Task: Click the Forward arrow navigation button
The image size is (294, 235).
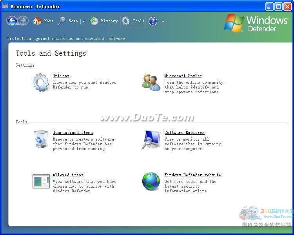Action: tap(23, 21)
